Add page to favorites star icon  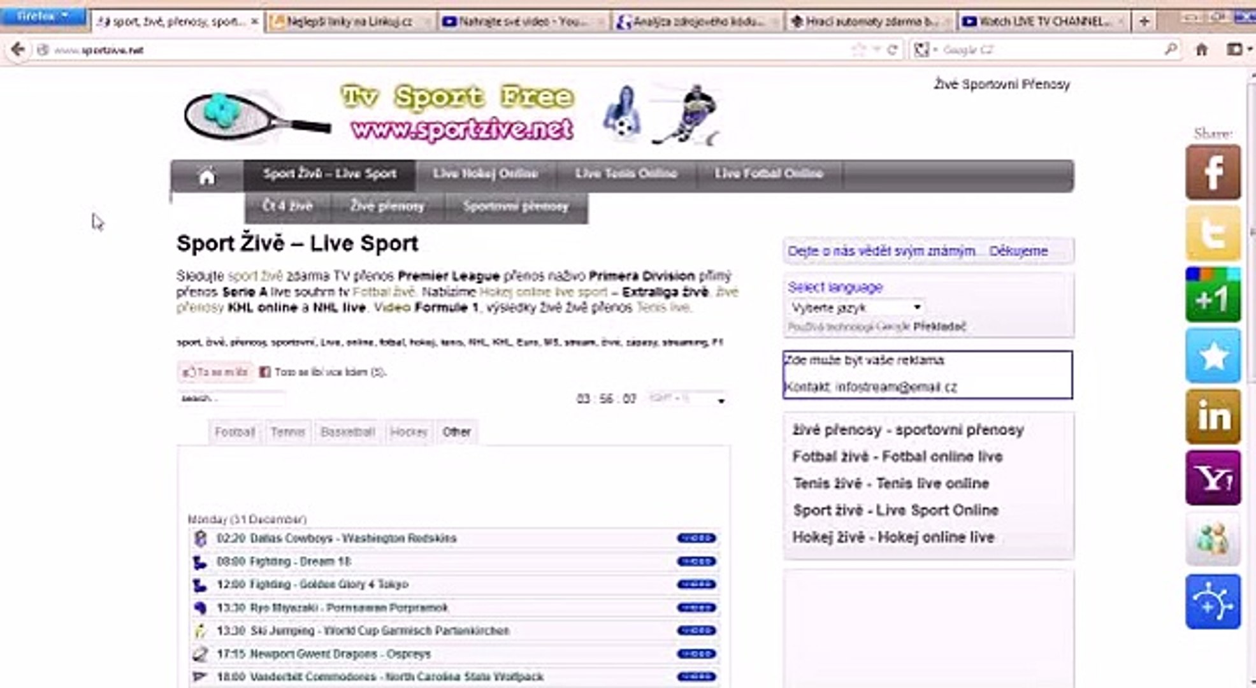coord(1213,356)
